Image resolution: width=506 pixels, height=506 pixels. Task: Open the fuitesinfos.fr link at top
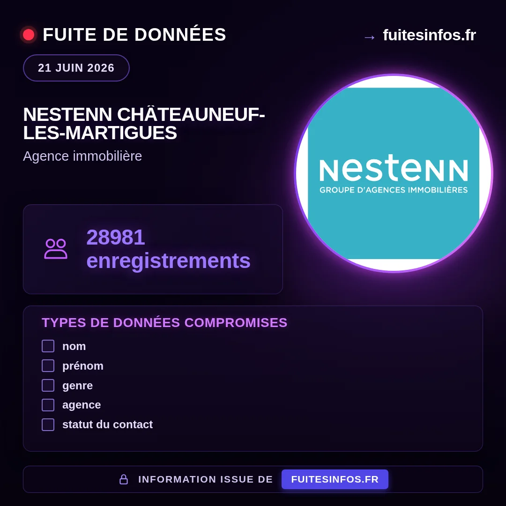pyautogui.click(x=429, y=35)
